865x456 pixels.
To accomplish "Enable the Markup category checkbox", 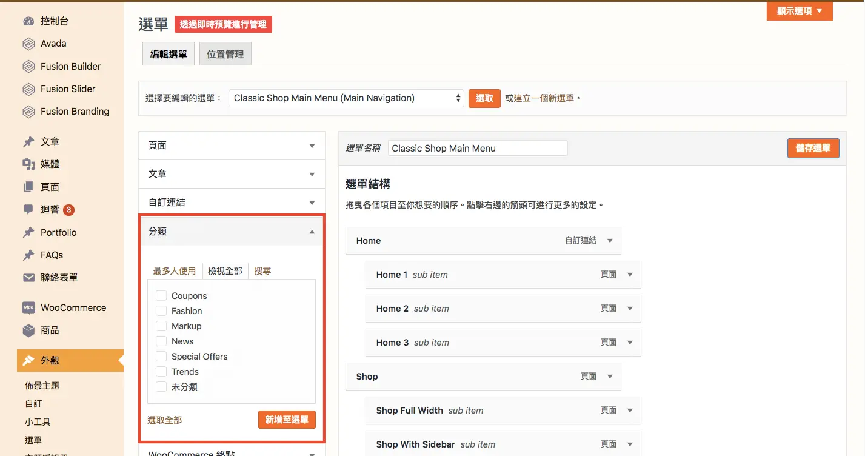I will pyautogui.click(x=161, y=326).
